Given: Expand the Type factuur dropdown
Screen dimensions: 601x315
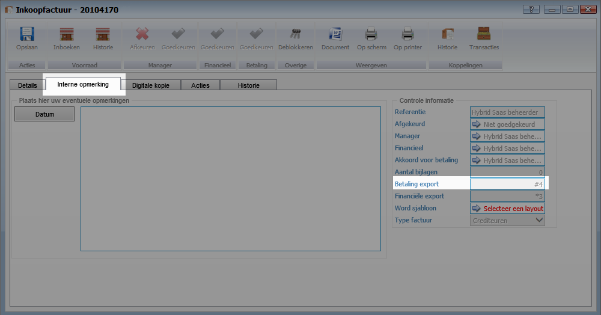Looking at the screenshot, I should coord(538,221).
